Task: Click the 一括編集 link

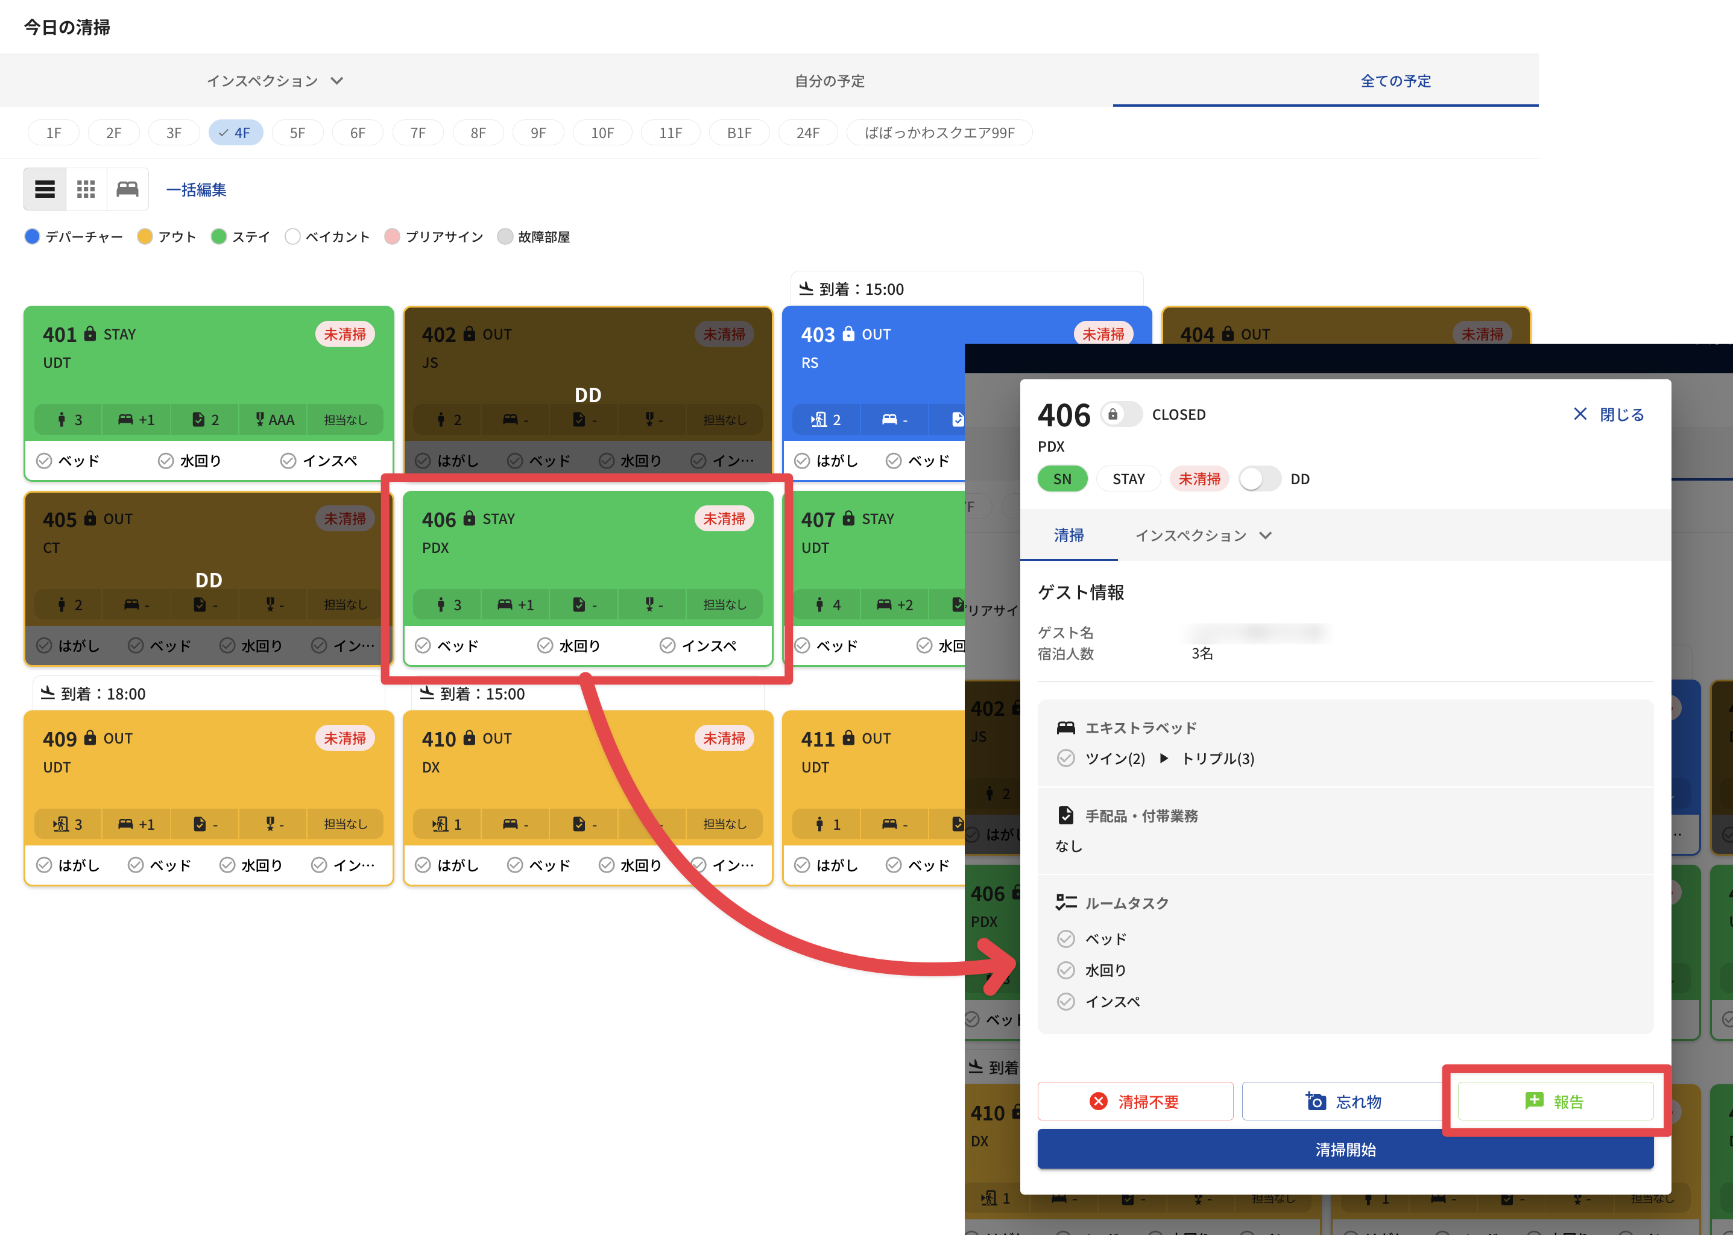Action: [x=196, y=189]
